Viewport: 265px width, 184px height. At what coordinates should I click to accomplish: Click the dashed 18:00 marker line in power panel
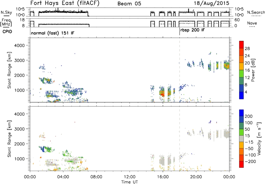click(180, 70)
